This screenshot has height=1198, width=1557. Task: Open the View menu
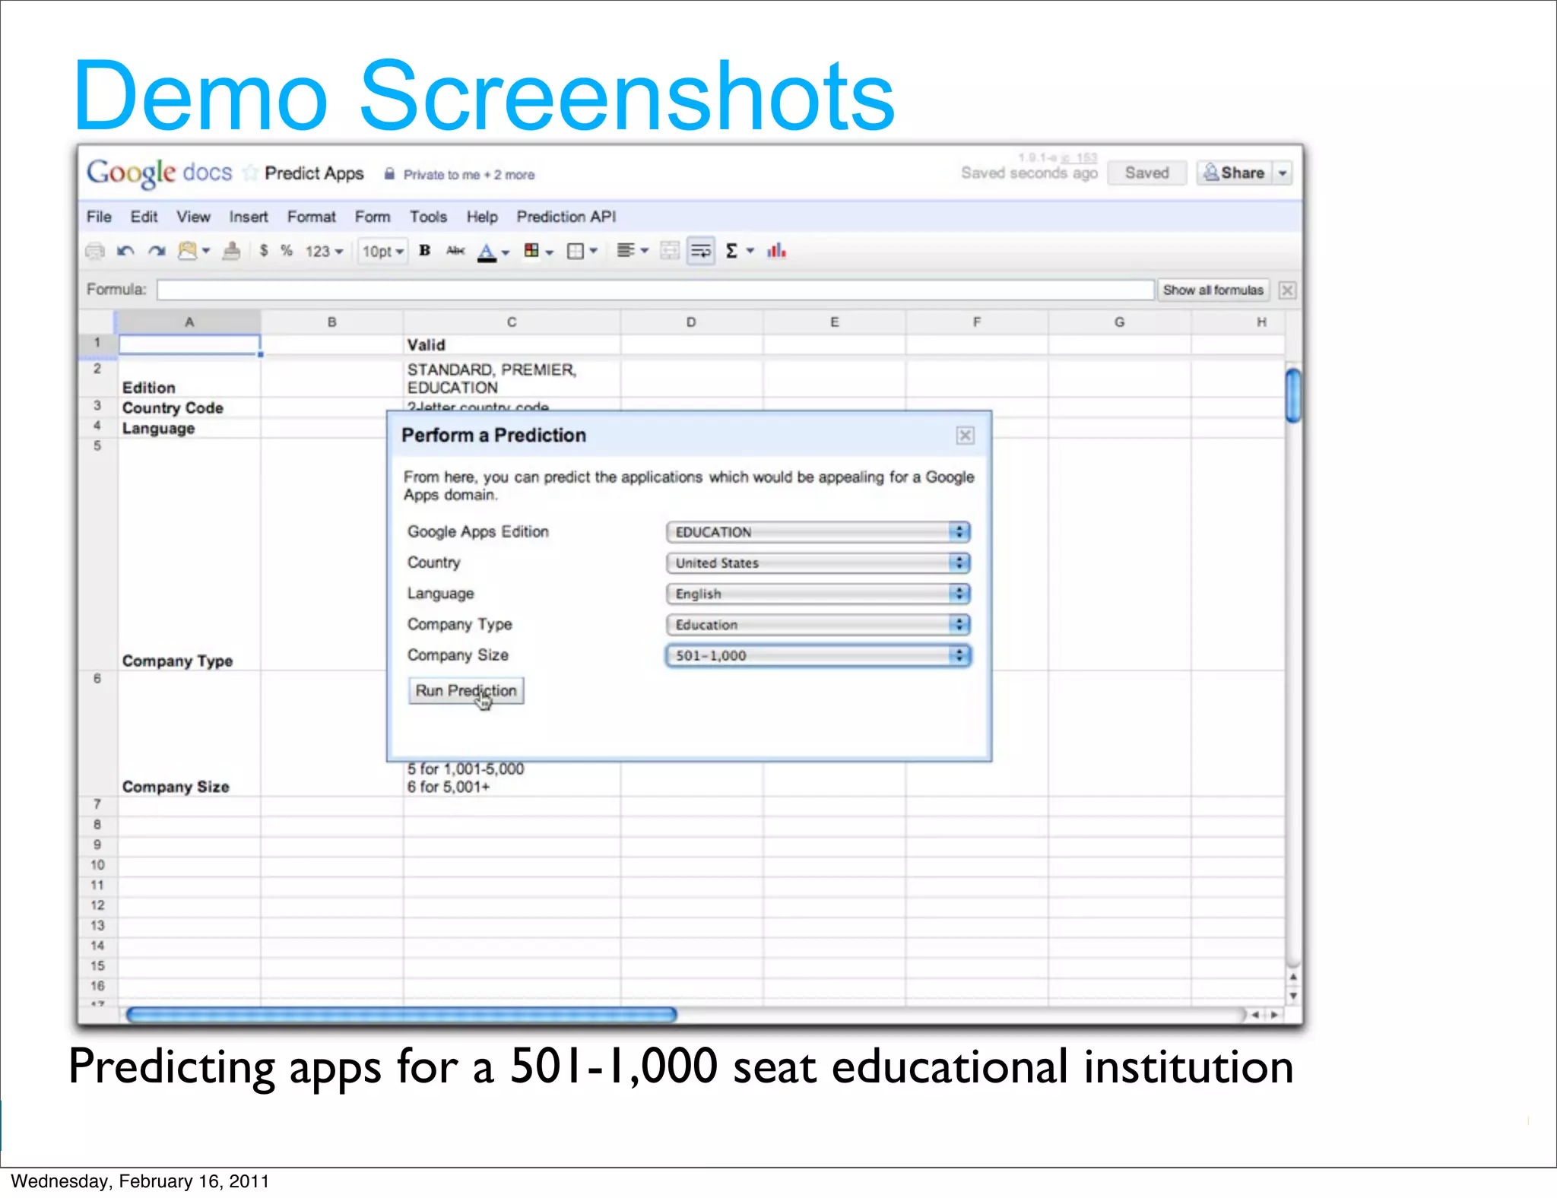coord(193,217)
